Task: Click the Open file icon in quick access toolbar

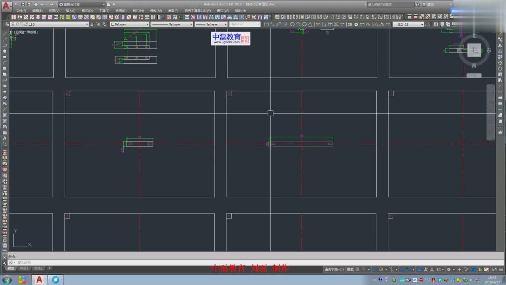Action: (x=17, y=4)
